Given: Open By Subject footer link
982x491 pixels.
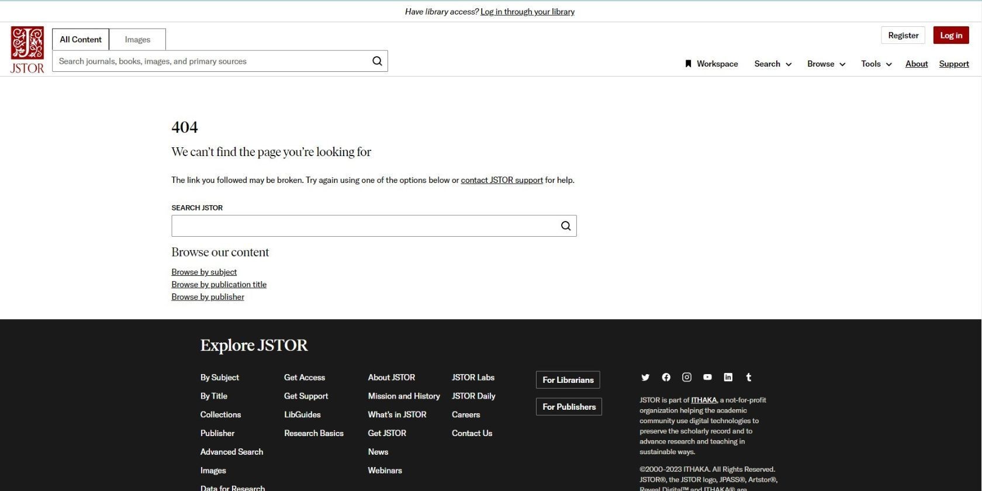Looking at the screenshot, I should pyautogui.click(x=219, y=378).
